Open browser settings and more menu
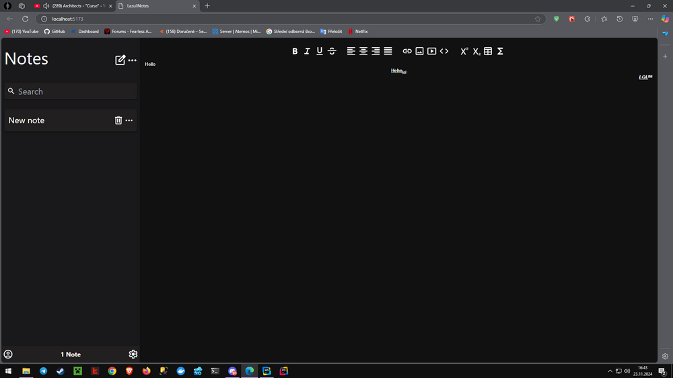 coord(650,19)
